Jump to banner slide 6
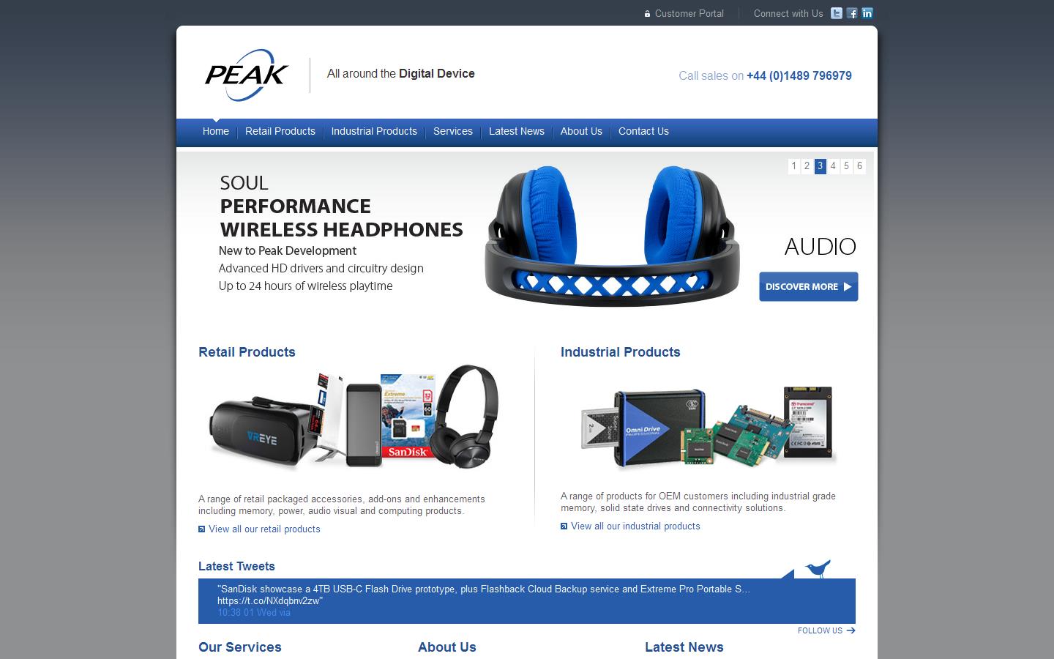 click(860, 166)
